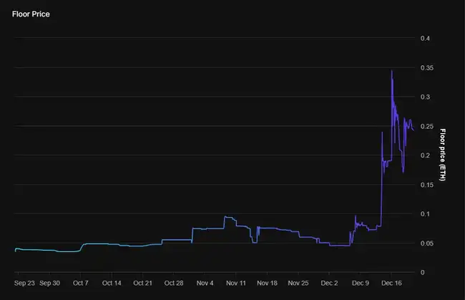Click the Dec 16 date label

click(x=391, y=283)
